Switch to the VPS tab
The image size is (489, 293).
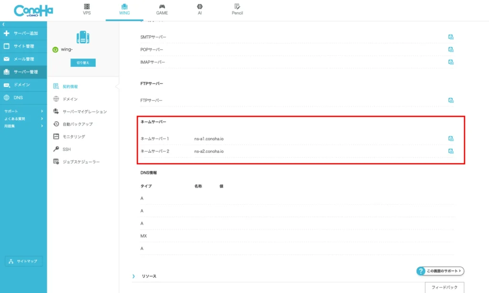click(86, 10)
